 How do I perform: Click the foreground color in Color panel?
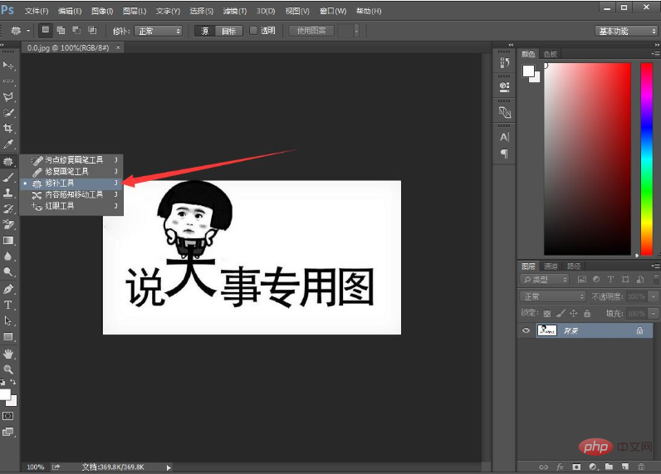tap(528, 71)
